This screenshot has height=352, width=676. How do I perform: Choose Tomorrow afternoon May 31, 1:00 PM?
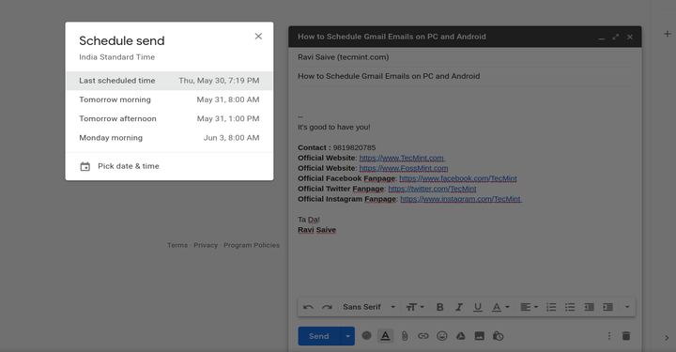[169, 118]
